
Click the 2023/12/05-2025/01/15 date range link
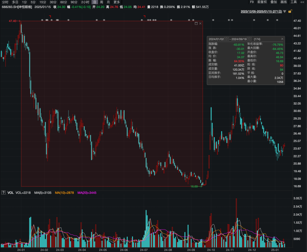pos(261,12)
